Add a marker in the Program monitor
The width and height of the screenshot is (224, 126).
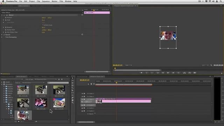point(141,73)
